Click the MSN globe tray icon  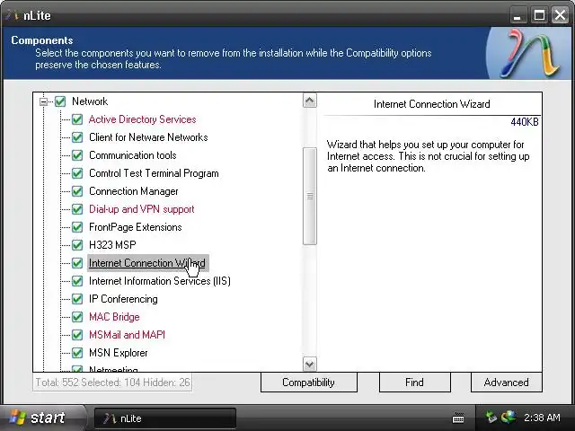(x=509, y=417)
